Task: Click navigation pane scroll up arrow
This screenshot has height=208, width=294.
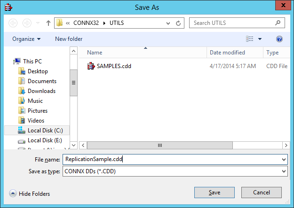Action: point(74,51)
